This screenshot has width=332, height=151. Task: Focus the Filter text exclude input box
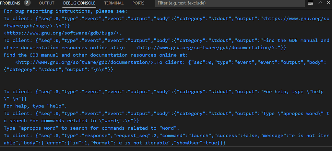[x=229, y=3]
